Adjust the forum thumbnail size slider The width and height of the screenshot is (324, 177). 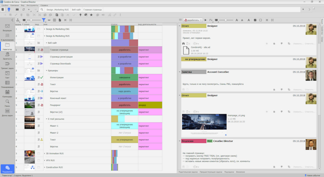coord(226,20)
